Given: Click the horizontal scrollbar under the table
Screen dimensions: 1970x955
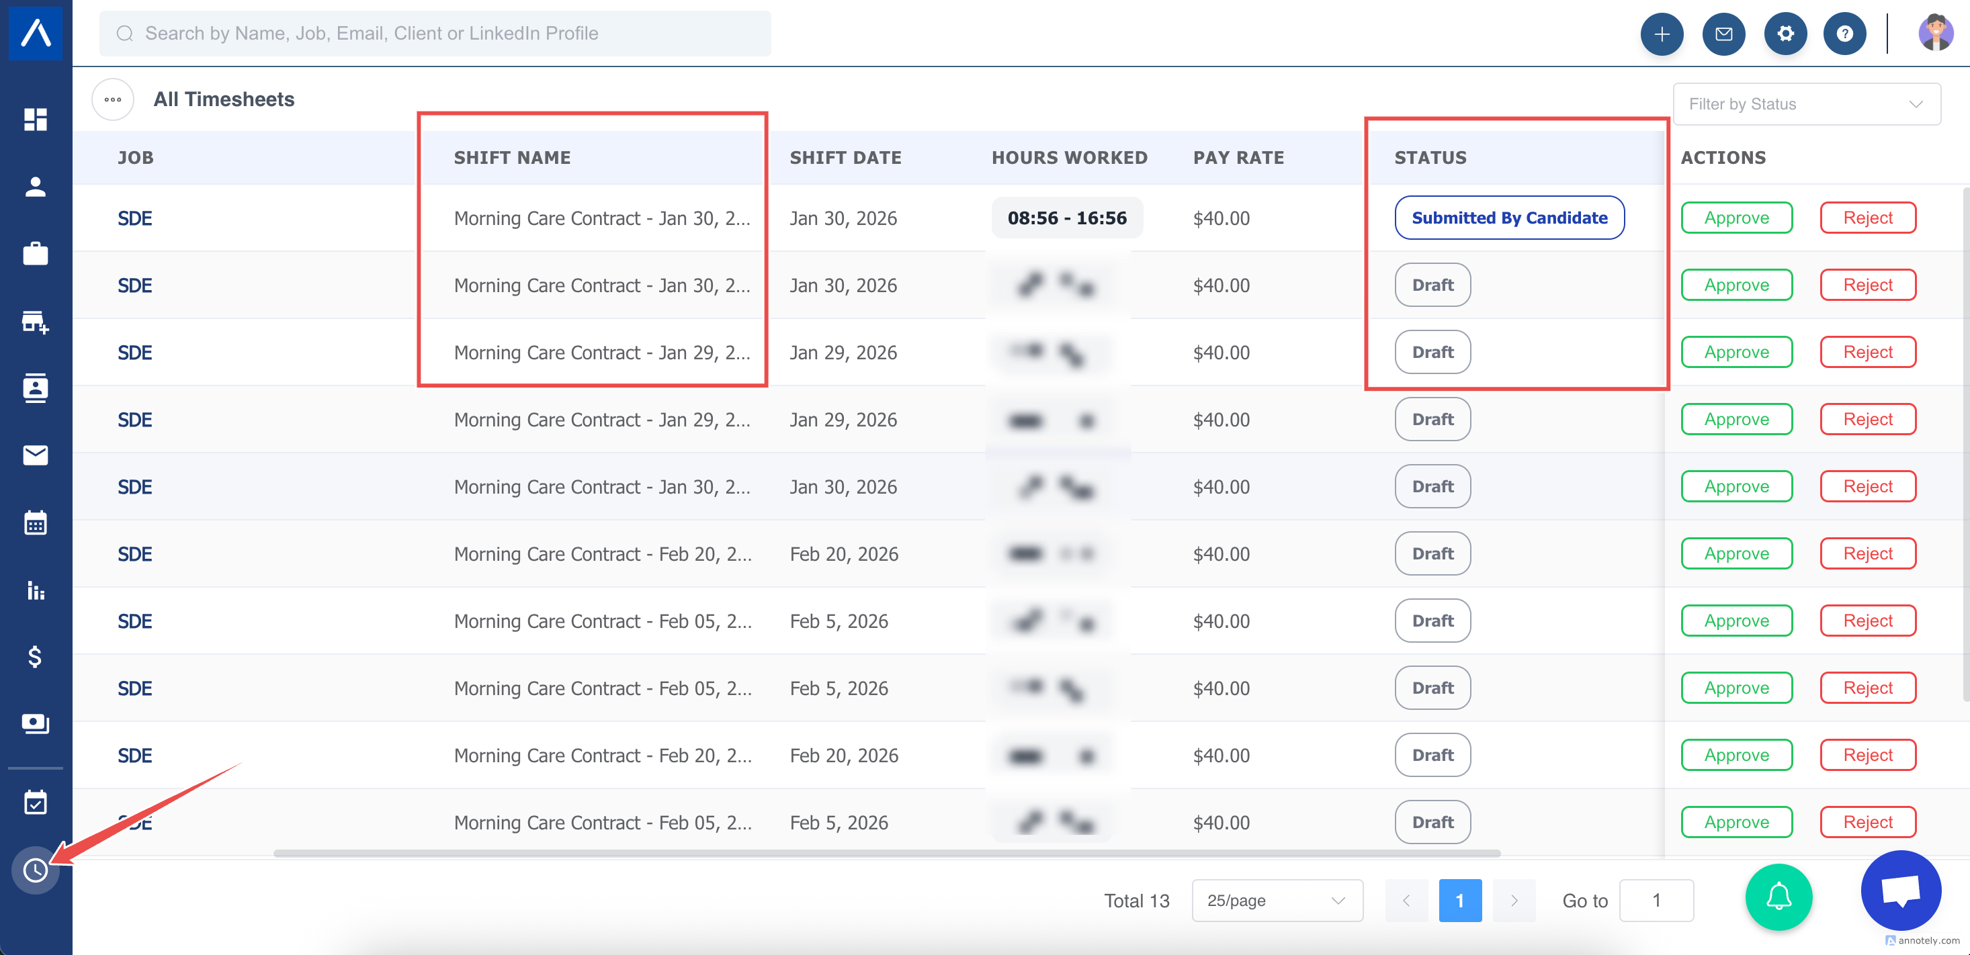Looking at the screenshot, I should [x=887, y=854].
